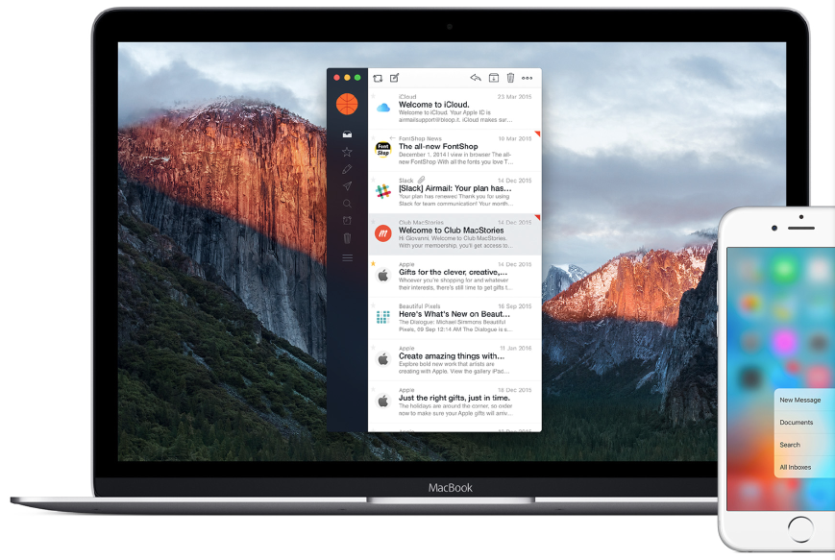Image resolution: width=835 pixels, height=560 pixels.
Task: Star the Welcome to iCloud email
Action: pyautogui.click(x=374, y=97)
